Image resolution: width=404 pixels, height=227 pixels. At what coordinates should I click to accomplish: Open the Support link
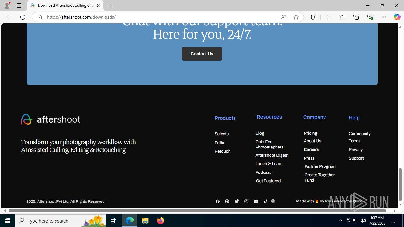pos(356,158)
